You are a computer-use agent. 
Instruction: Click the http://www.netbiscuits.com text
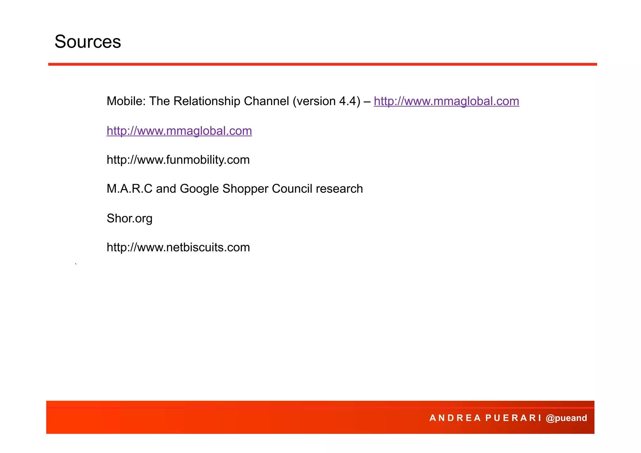point(178,247)
